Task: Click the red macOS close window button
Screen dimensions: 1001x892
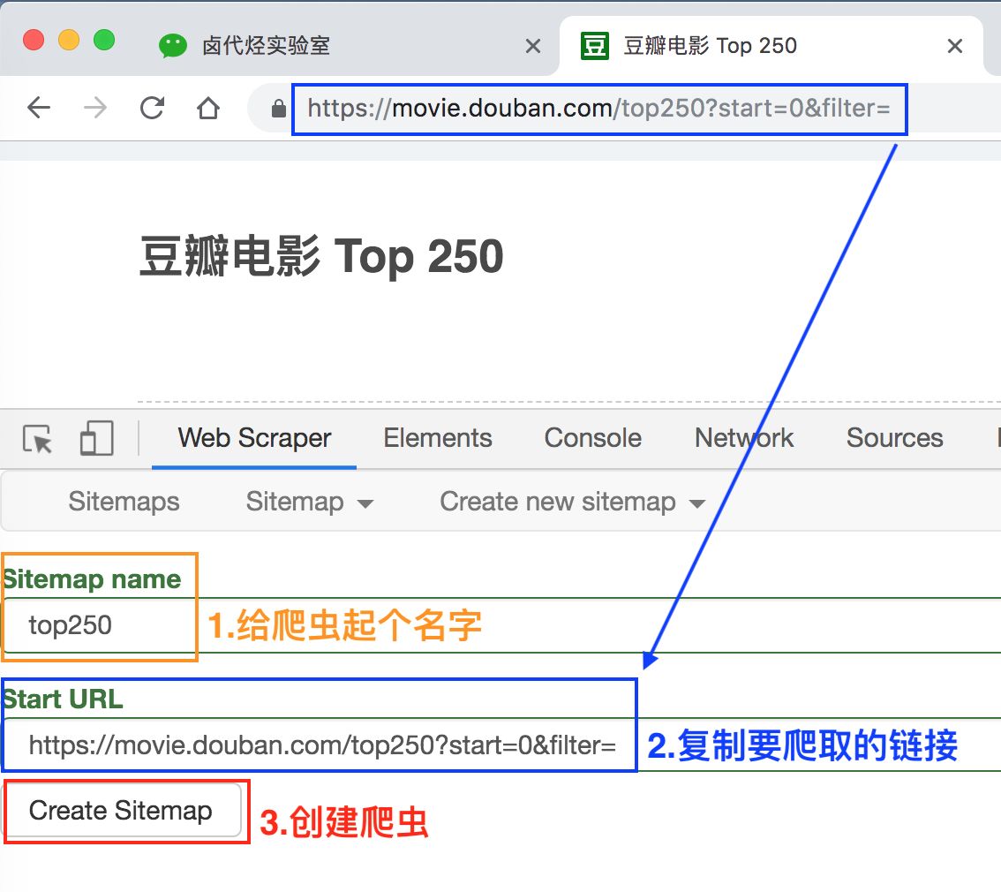Action: pyautogui.click(x=34, y=40)
